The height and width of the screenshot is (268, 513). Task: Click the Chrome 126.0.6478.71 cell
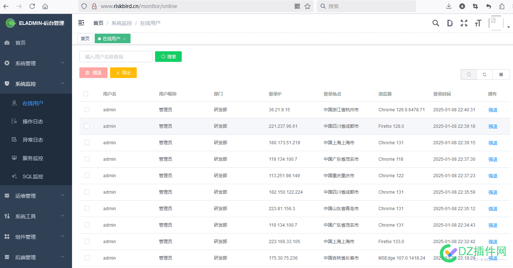tap(401, 110)
